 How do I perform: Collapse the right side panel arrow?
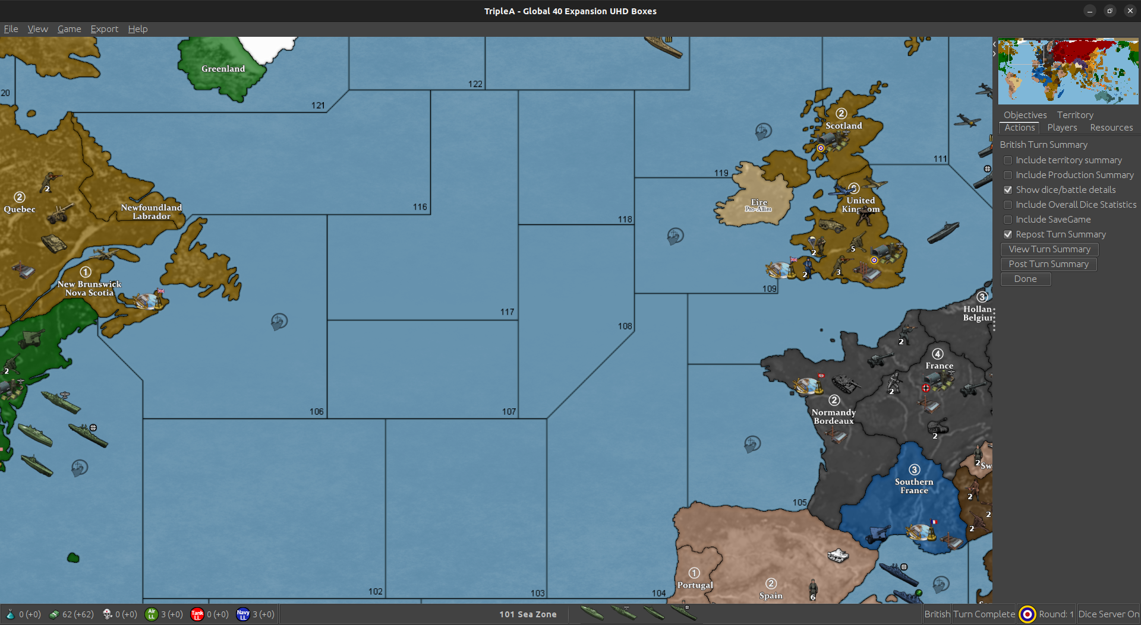(994, 54)
